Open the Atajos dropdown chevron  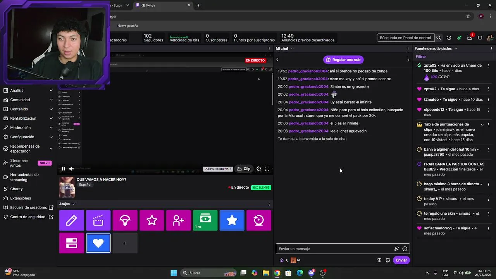point(74,204)
